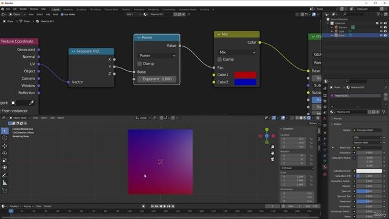Play timeline animation forward
389x219 pixels.
(165, 206)
